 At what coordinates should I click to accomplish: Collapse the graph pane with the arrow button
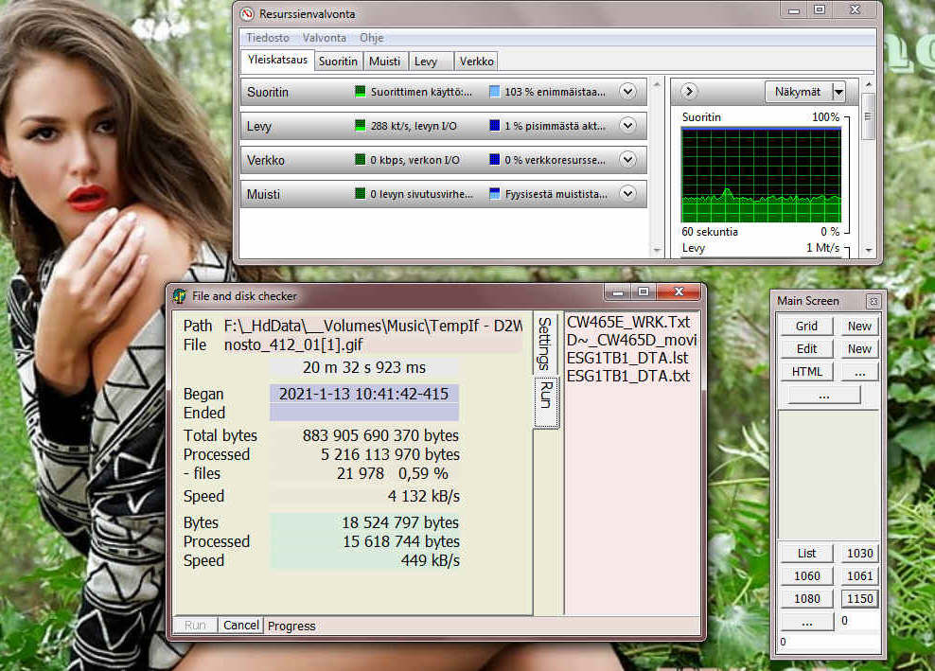tap(689, 92)
